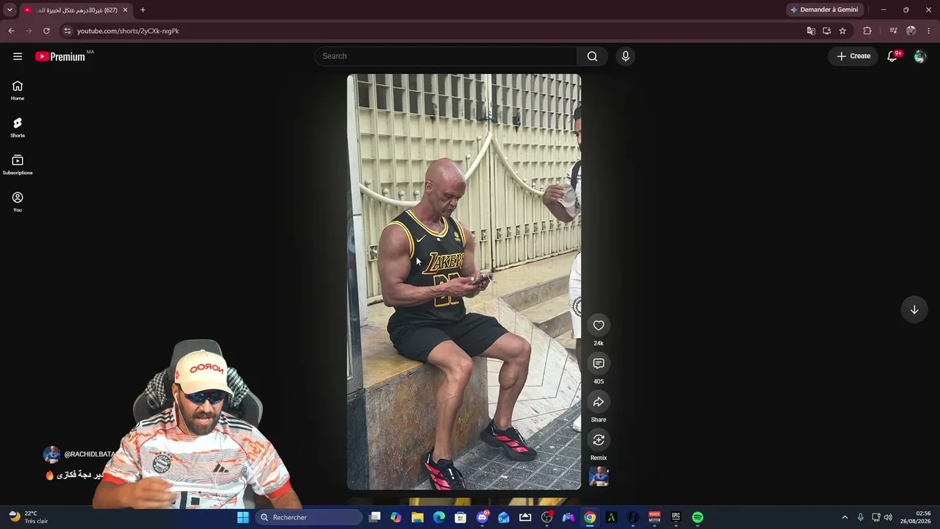The width and height of the screenshot is (940, 529).
Task: Reload the YouTube page
Action: click(46, 31)
